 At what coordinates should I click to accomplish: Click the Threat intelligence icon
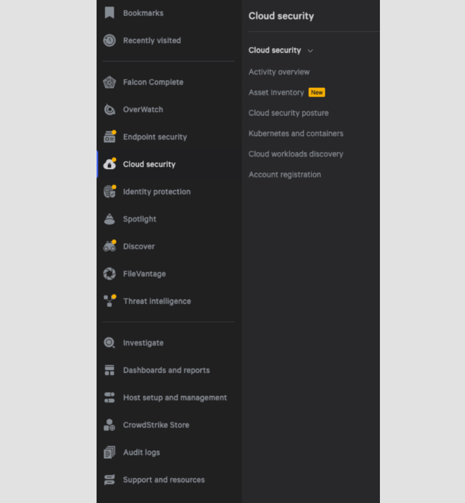tap(109, 301)
